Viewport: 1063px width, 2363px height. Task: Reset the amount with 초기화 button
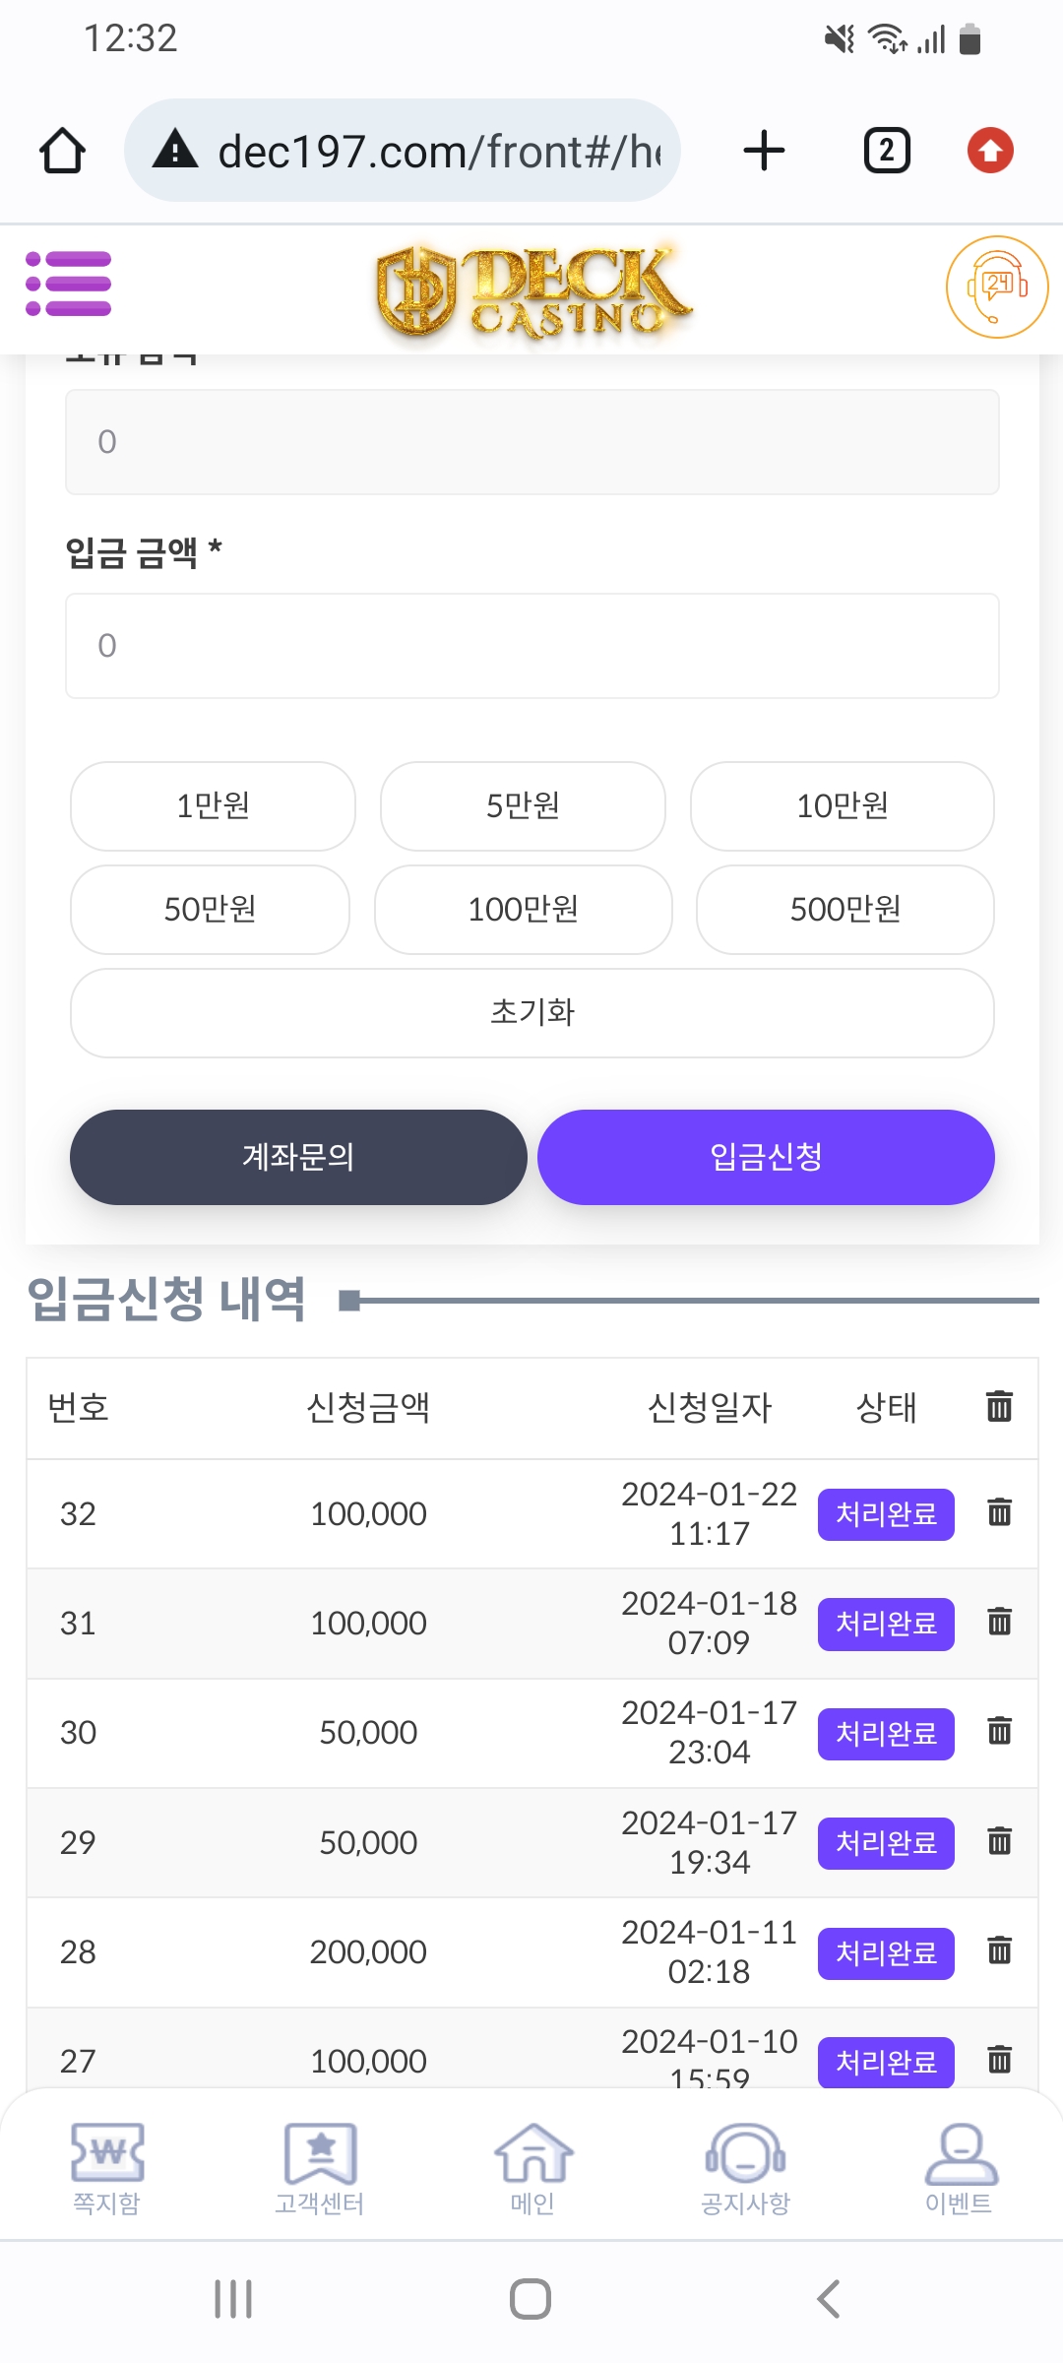531,1013
